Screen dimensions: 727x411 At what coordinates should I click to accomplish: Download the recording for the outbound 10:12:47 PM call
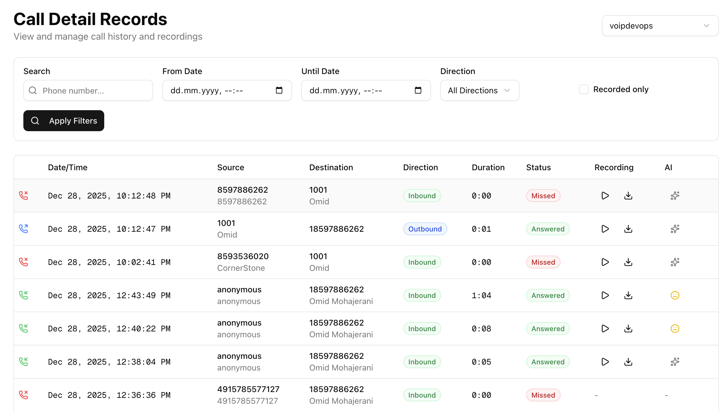point(628,229)
